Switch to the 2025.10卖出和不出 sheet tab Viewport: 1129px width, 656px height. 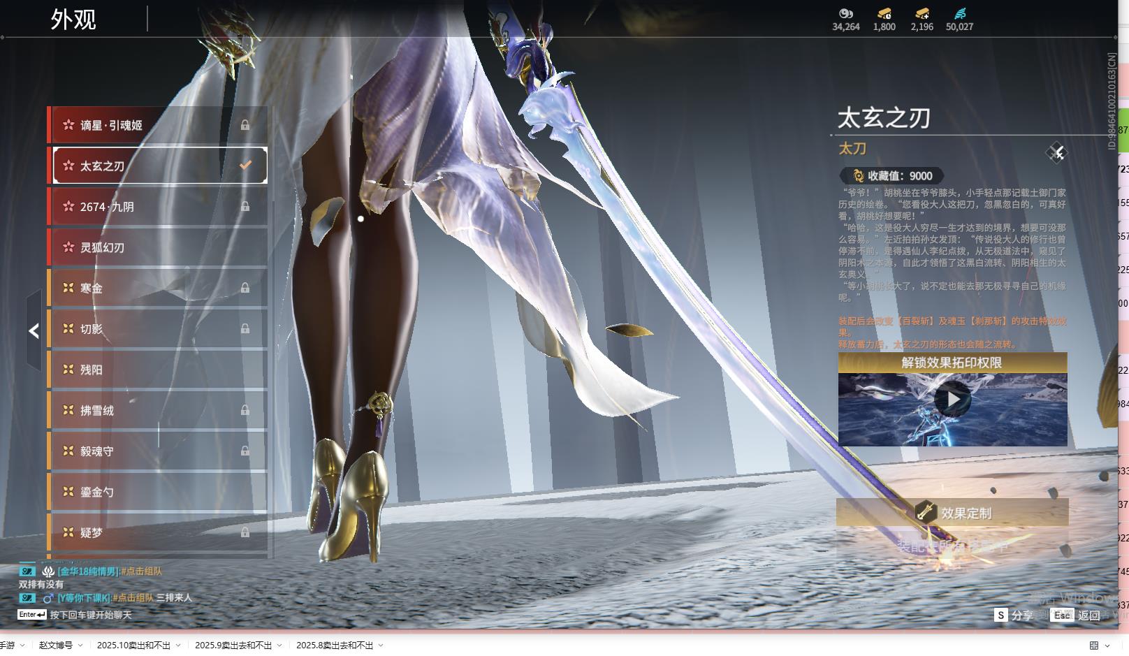pos(133,646)
